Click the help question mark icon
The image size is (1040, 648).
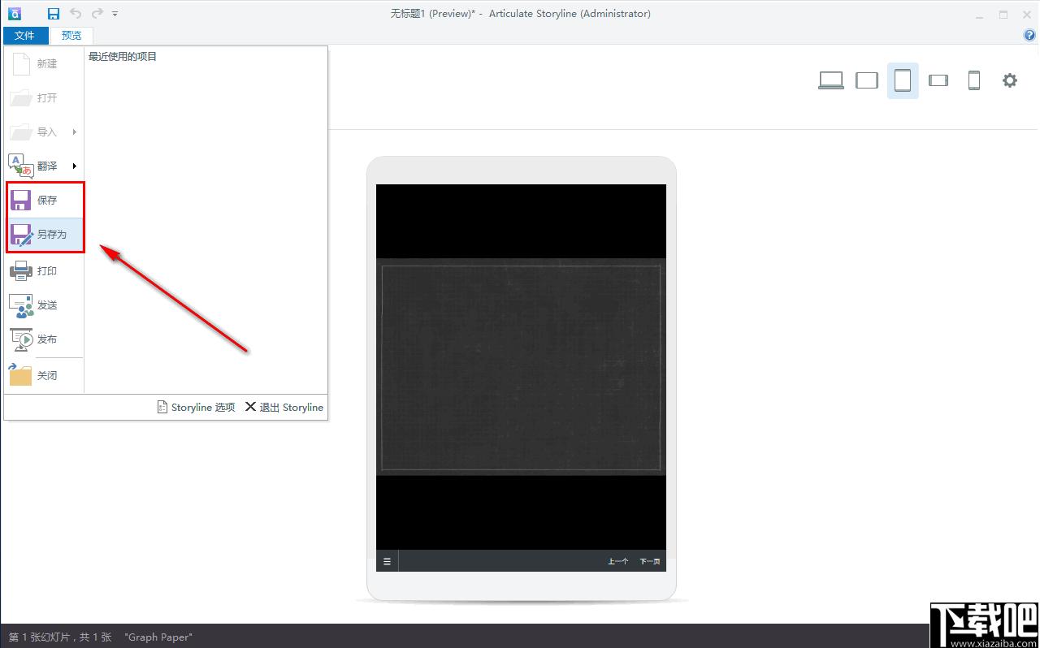(x=1030, y=36)
